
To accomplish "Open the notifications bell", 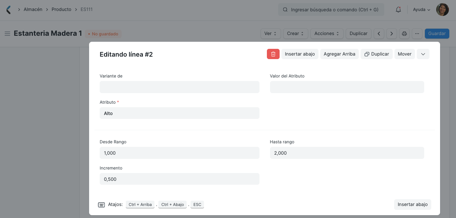I will [398, 10].
